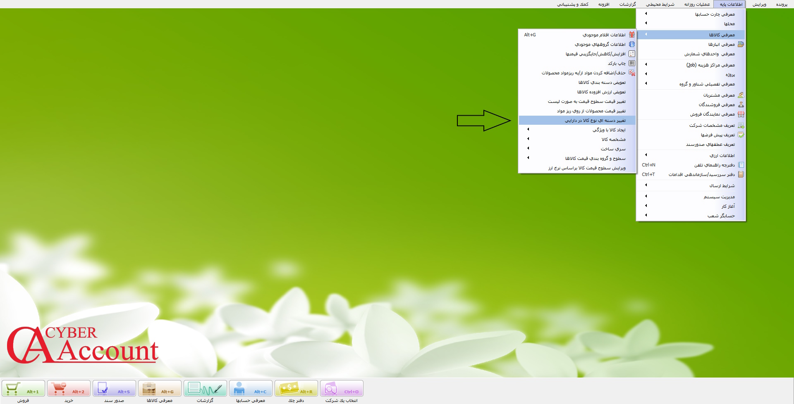The height and width of the screenshot is (404, 794).
Task: Choose Introduce Customers (معرفي مشتريان) menu entry
Action: pyautogui.click(x=719, y=95)
